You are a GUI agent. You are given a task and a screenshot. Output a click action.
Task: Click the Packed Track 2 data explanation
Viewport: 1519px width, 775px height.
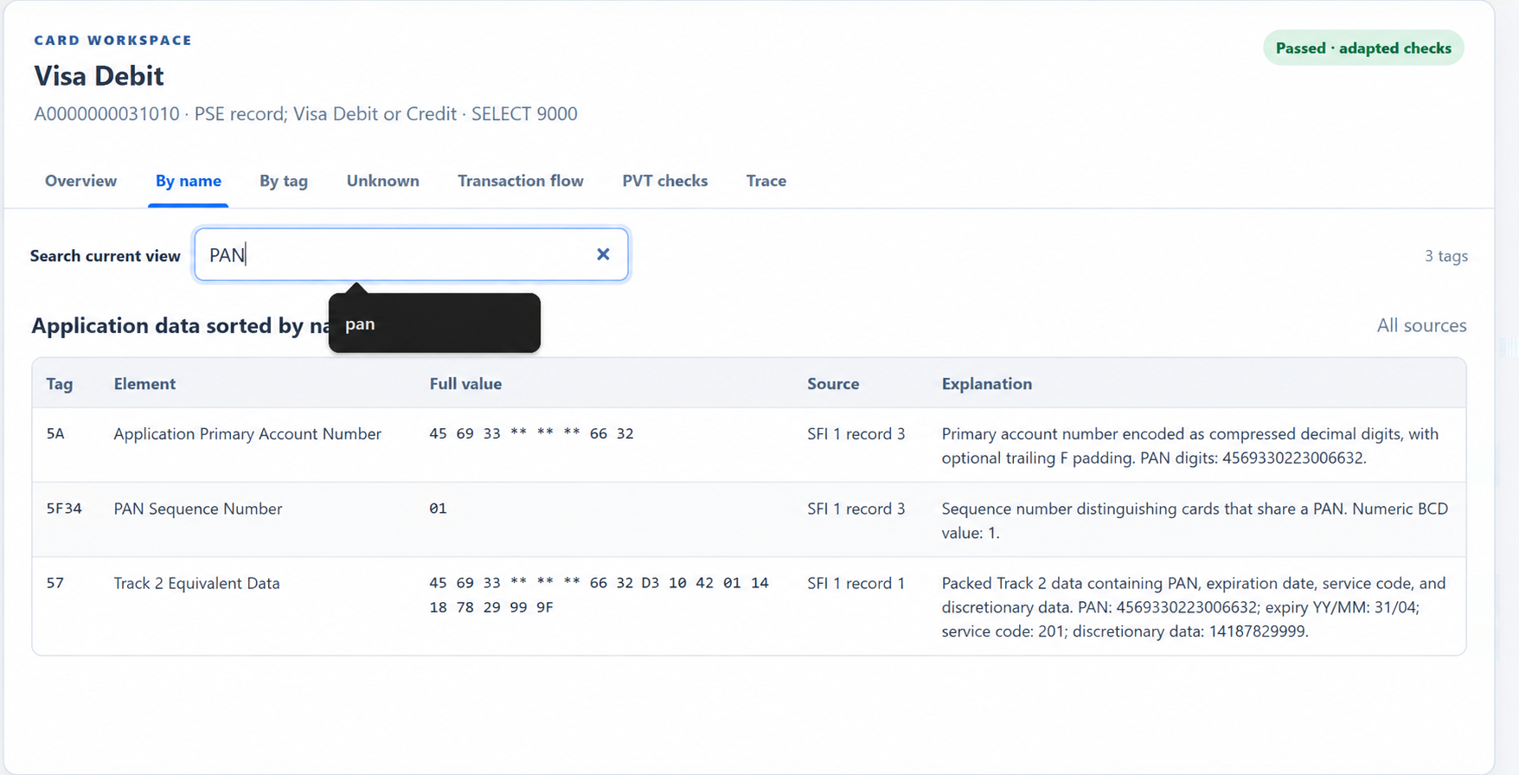[x=1194, y=607]
